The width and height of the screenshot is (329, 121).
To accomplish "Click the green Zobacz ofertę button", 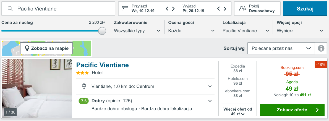I will [292, 110].
